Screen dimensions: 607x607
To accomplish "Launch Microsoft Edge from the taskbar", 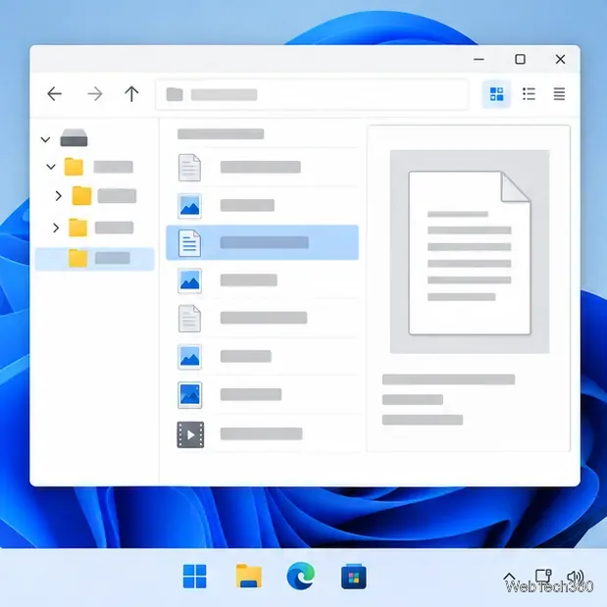I will [301, 576].
